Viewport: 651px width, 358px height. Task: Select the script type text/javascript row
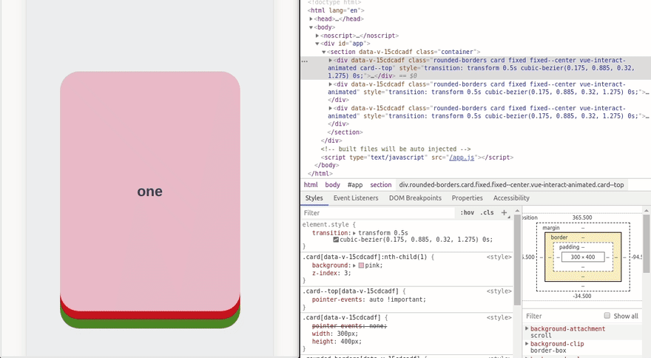(x=416, y=158)
